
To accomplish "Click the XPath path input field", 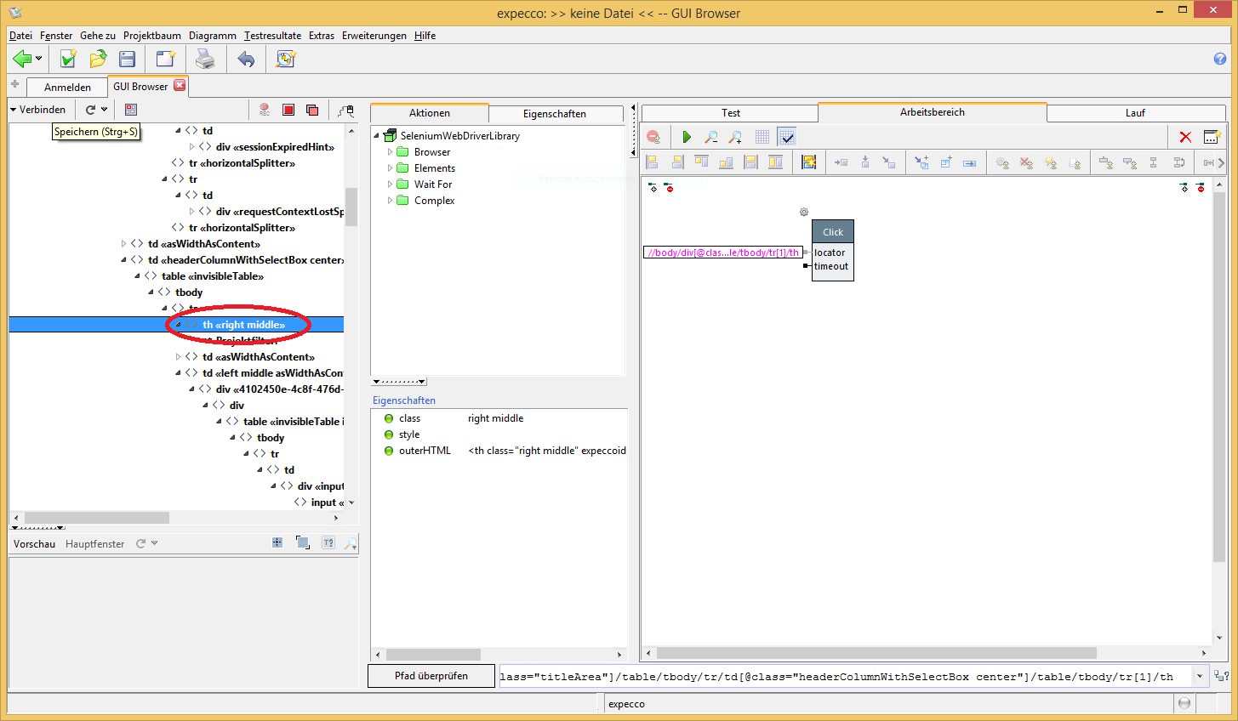I will click(x=842, y=677).
